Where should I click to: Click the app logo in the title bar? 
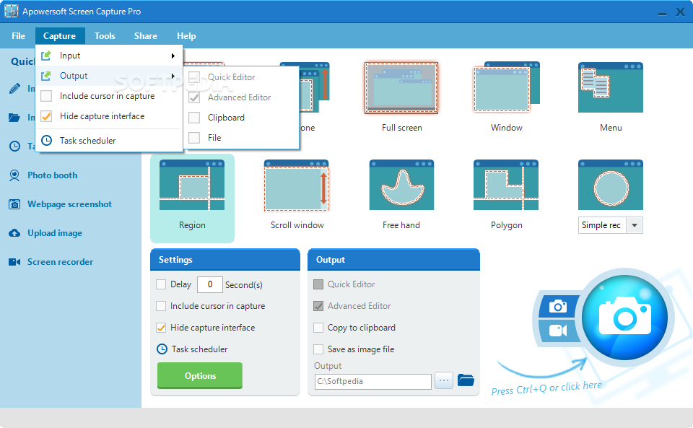pos(12,11)
